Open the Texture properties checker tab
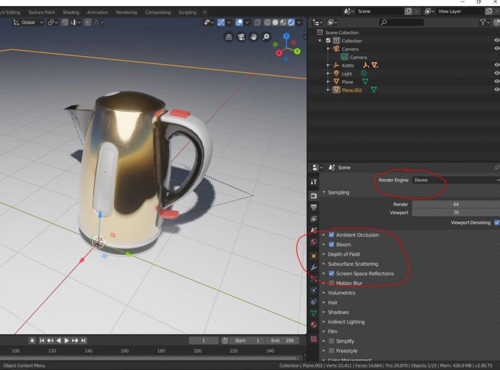Screen dimensions: 500x370 click(x=313, y=338)
